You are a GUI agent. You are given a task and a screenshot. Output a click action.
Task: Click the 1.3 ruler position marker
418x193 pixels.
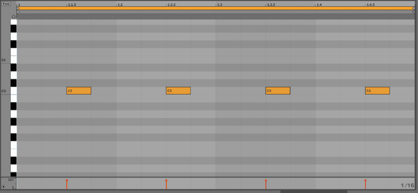coord(219,5)
